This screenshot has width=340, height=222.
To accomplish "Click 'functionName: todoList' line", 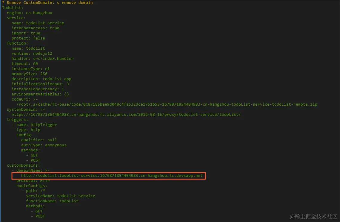I will (x=52, y=201).
